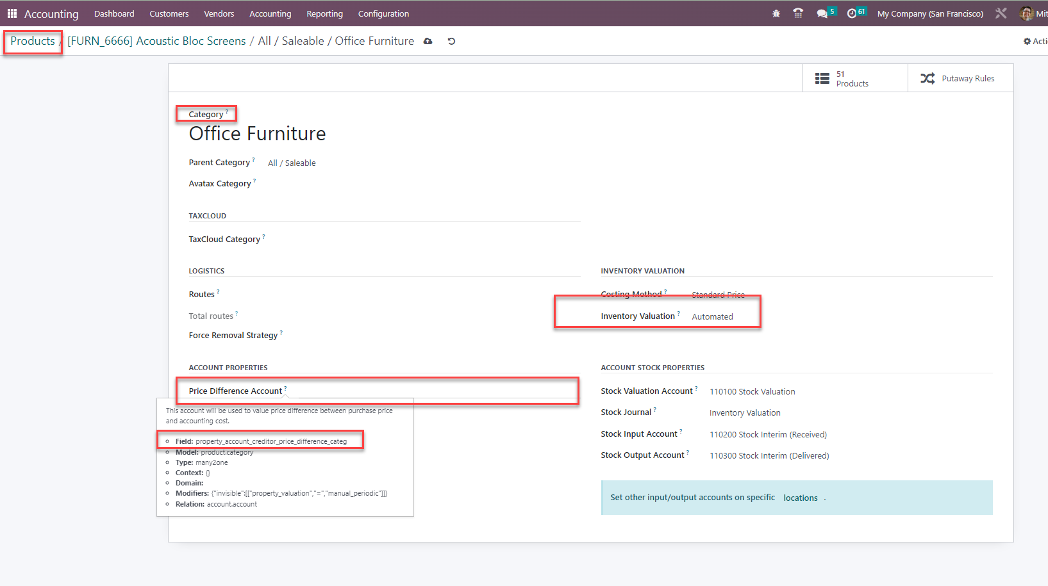Click the 'Relation: account.account' tooltip line
Screen dimensions: 1048x586
216,504
